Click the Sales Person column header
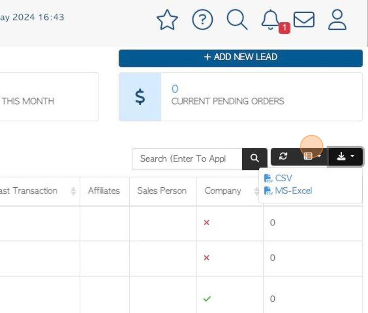This screenshot has height=313, width=368. pyautogui.click(x=162, y=191)
